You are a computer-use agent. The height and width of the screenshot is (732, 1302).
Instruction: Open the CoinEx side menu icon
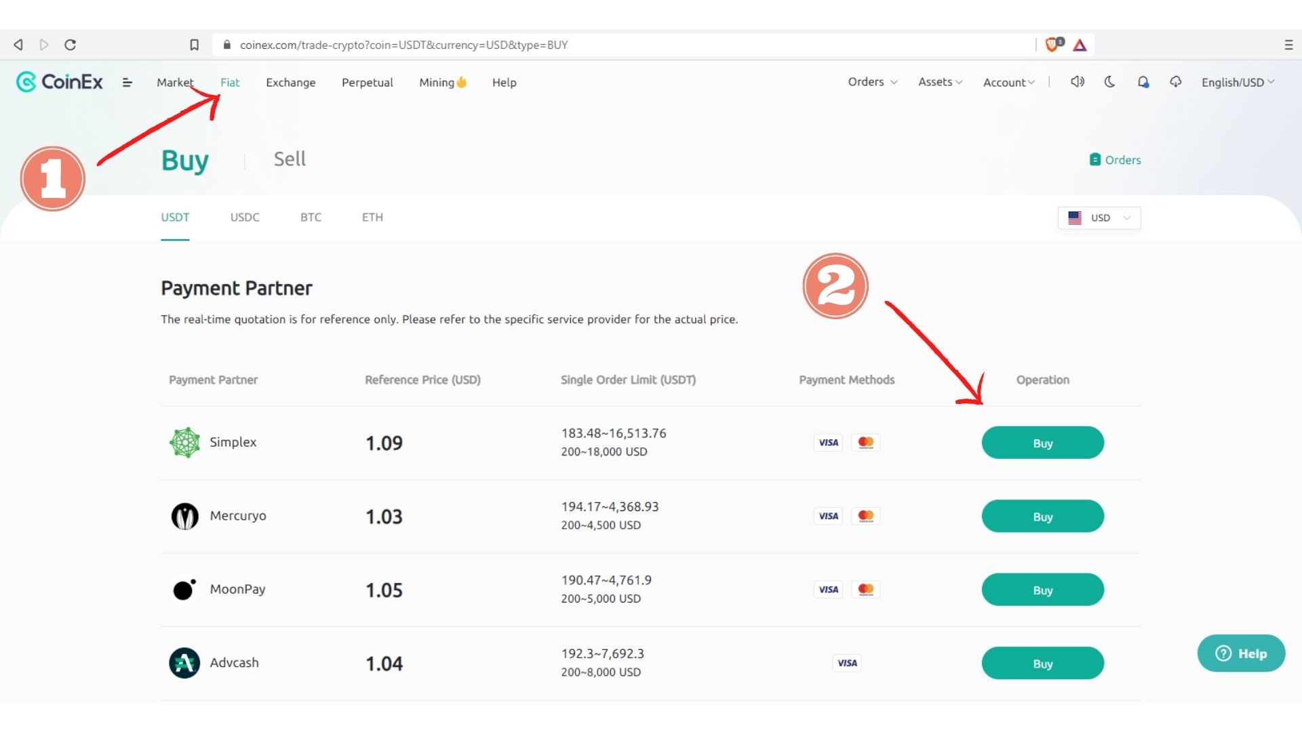tap(127, 82)
